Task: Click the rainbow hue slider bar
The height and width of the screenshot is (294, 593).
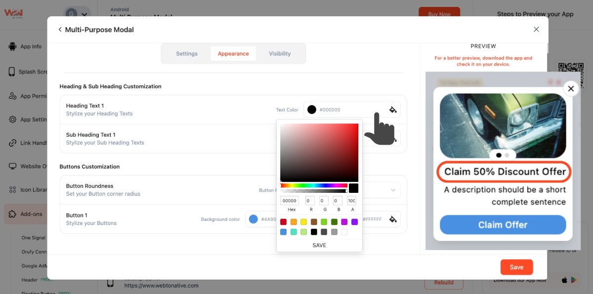Action: [314, 185]
